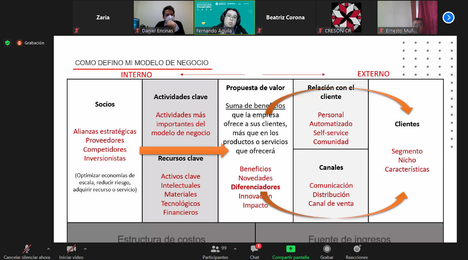This screenshot has width=468, height=260.
Task: Open the Chat panel
Action: [255, 250]
